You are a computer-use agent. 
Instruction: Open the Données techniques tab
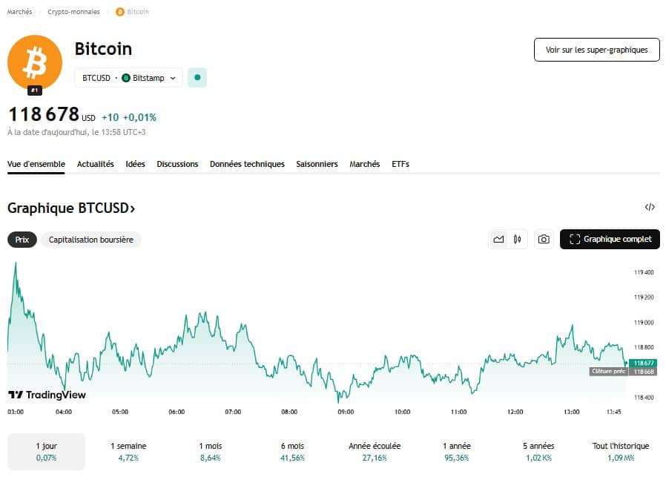247,164
